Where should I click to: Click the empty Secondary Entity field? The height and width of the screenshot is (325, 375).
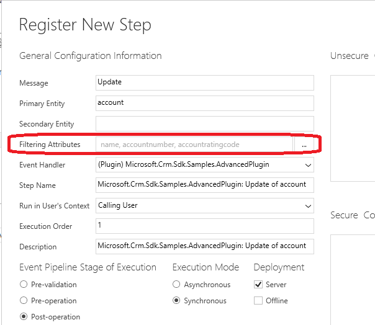point(205,123)
